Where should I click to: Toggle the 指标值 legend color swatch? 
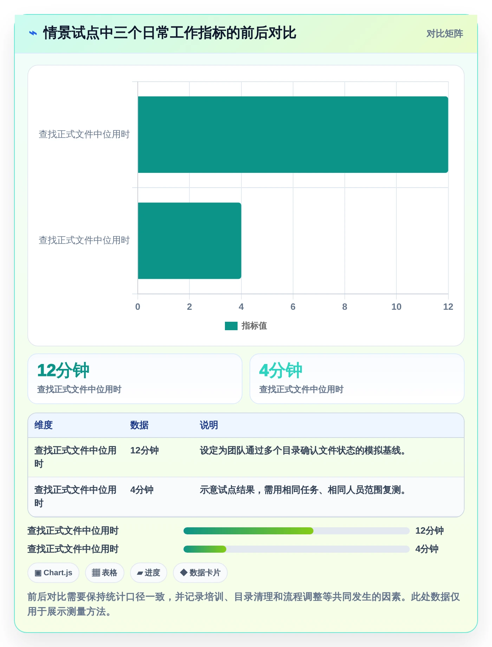[231, 326]
